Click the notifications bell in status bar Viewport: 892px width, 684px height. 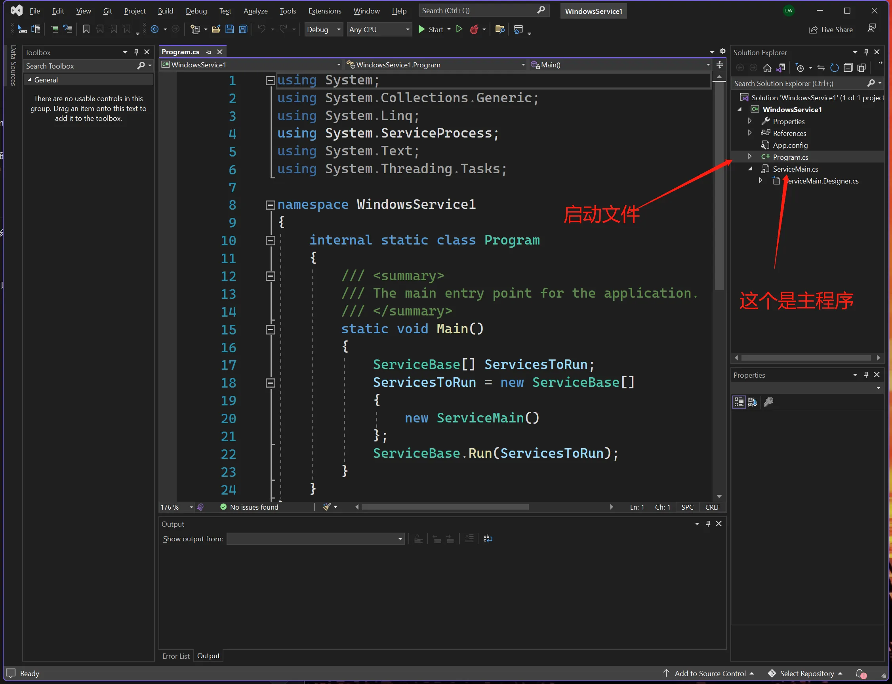860,674
